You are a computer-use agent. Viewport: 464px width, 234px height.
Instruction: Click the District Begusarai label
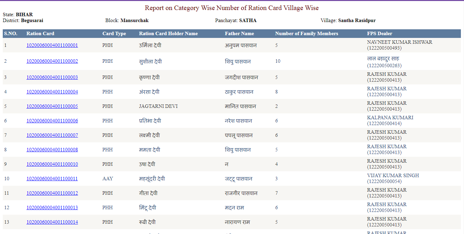(x=23, y=20)
